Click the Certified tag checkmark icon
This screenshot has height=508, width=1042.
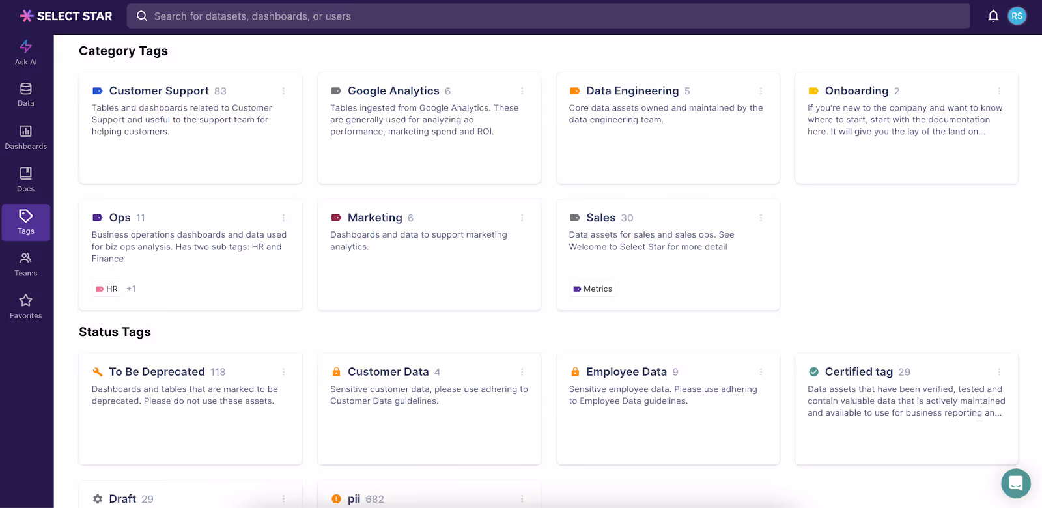pos(813,372)
